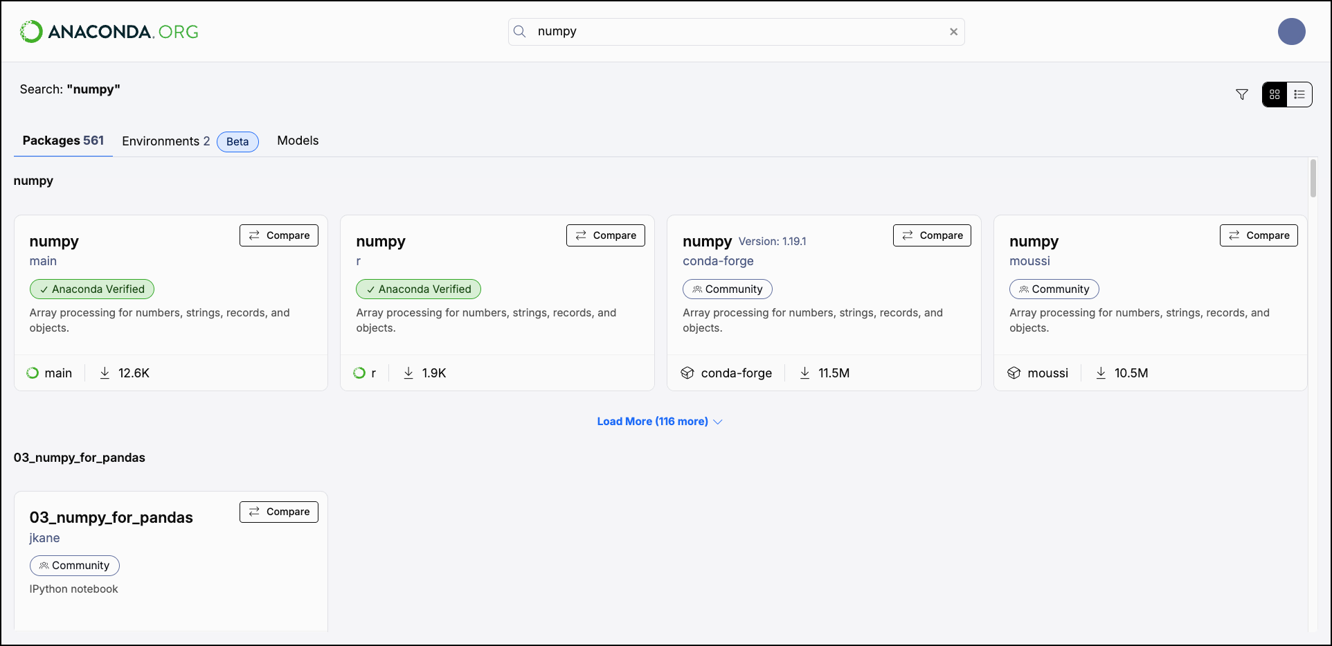Switch to grid view

pos(1275,95)
